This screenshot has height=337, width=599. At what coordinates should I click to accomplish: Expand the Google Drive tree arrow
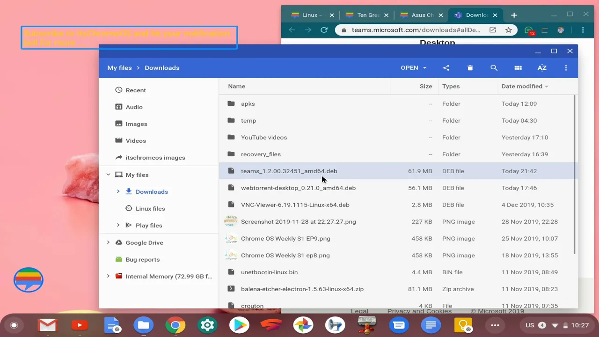click(108, 242)
